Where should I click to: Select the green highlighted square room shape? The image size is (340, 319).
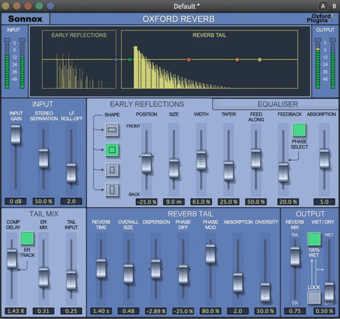(x=112, y=150)
